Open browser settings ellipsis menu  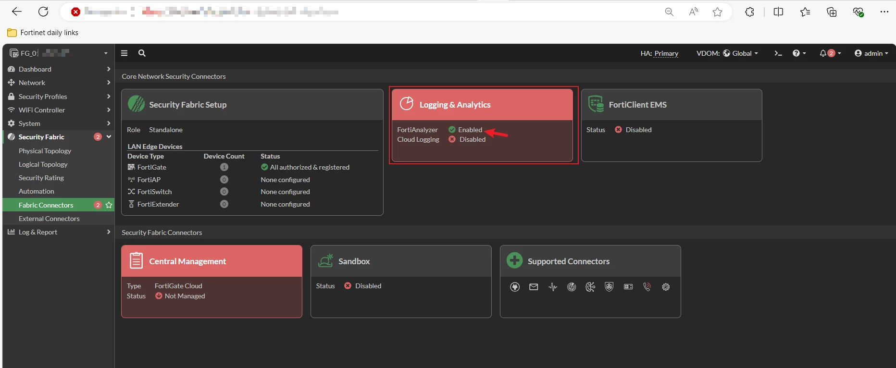884,12
